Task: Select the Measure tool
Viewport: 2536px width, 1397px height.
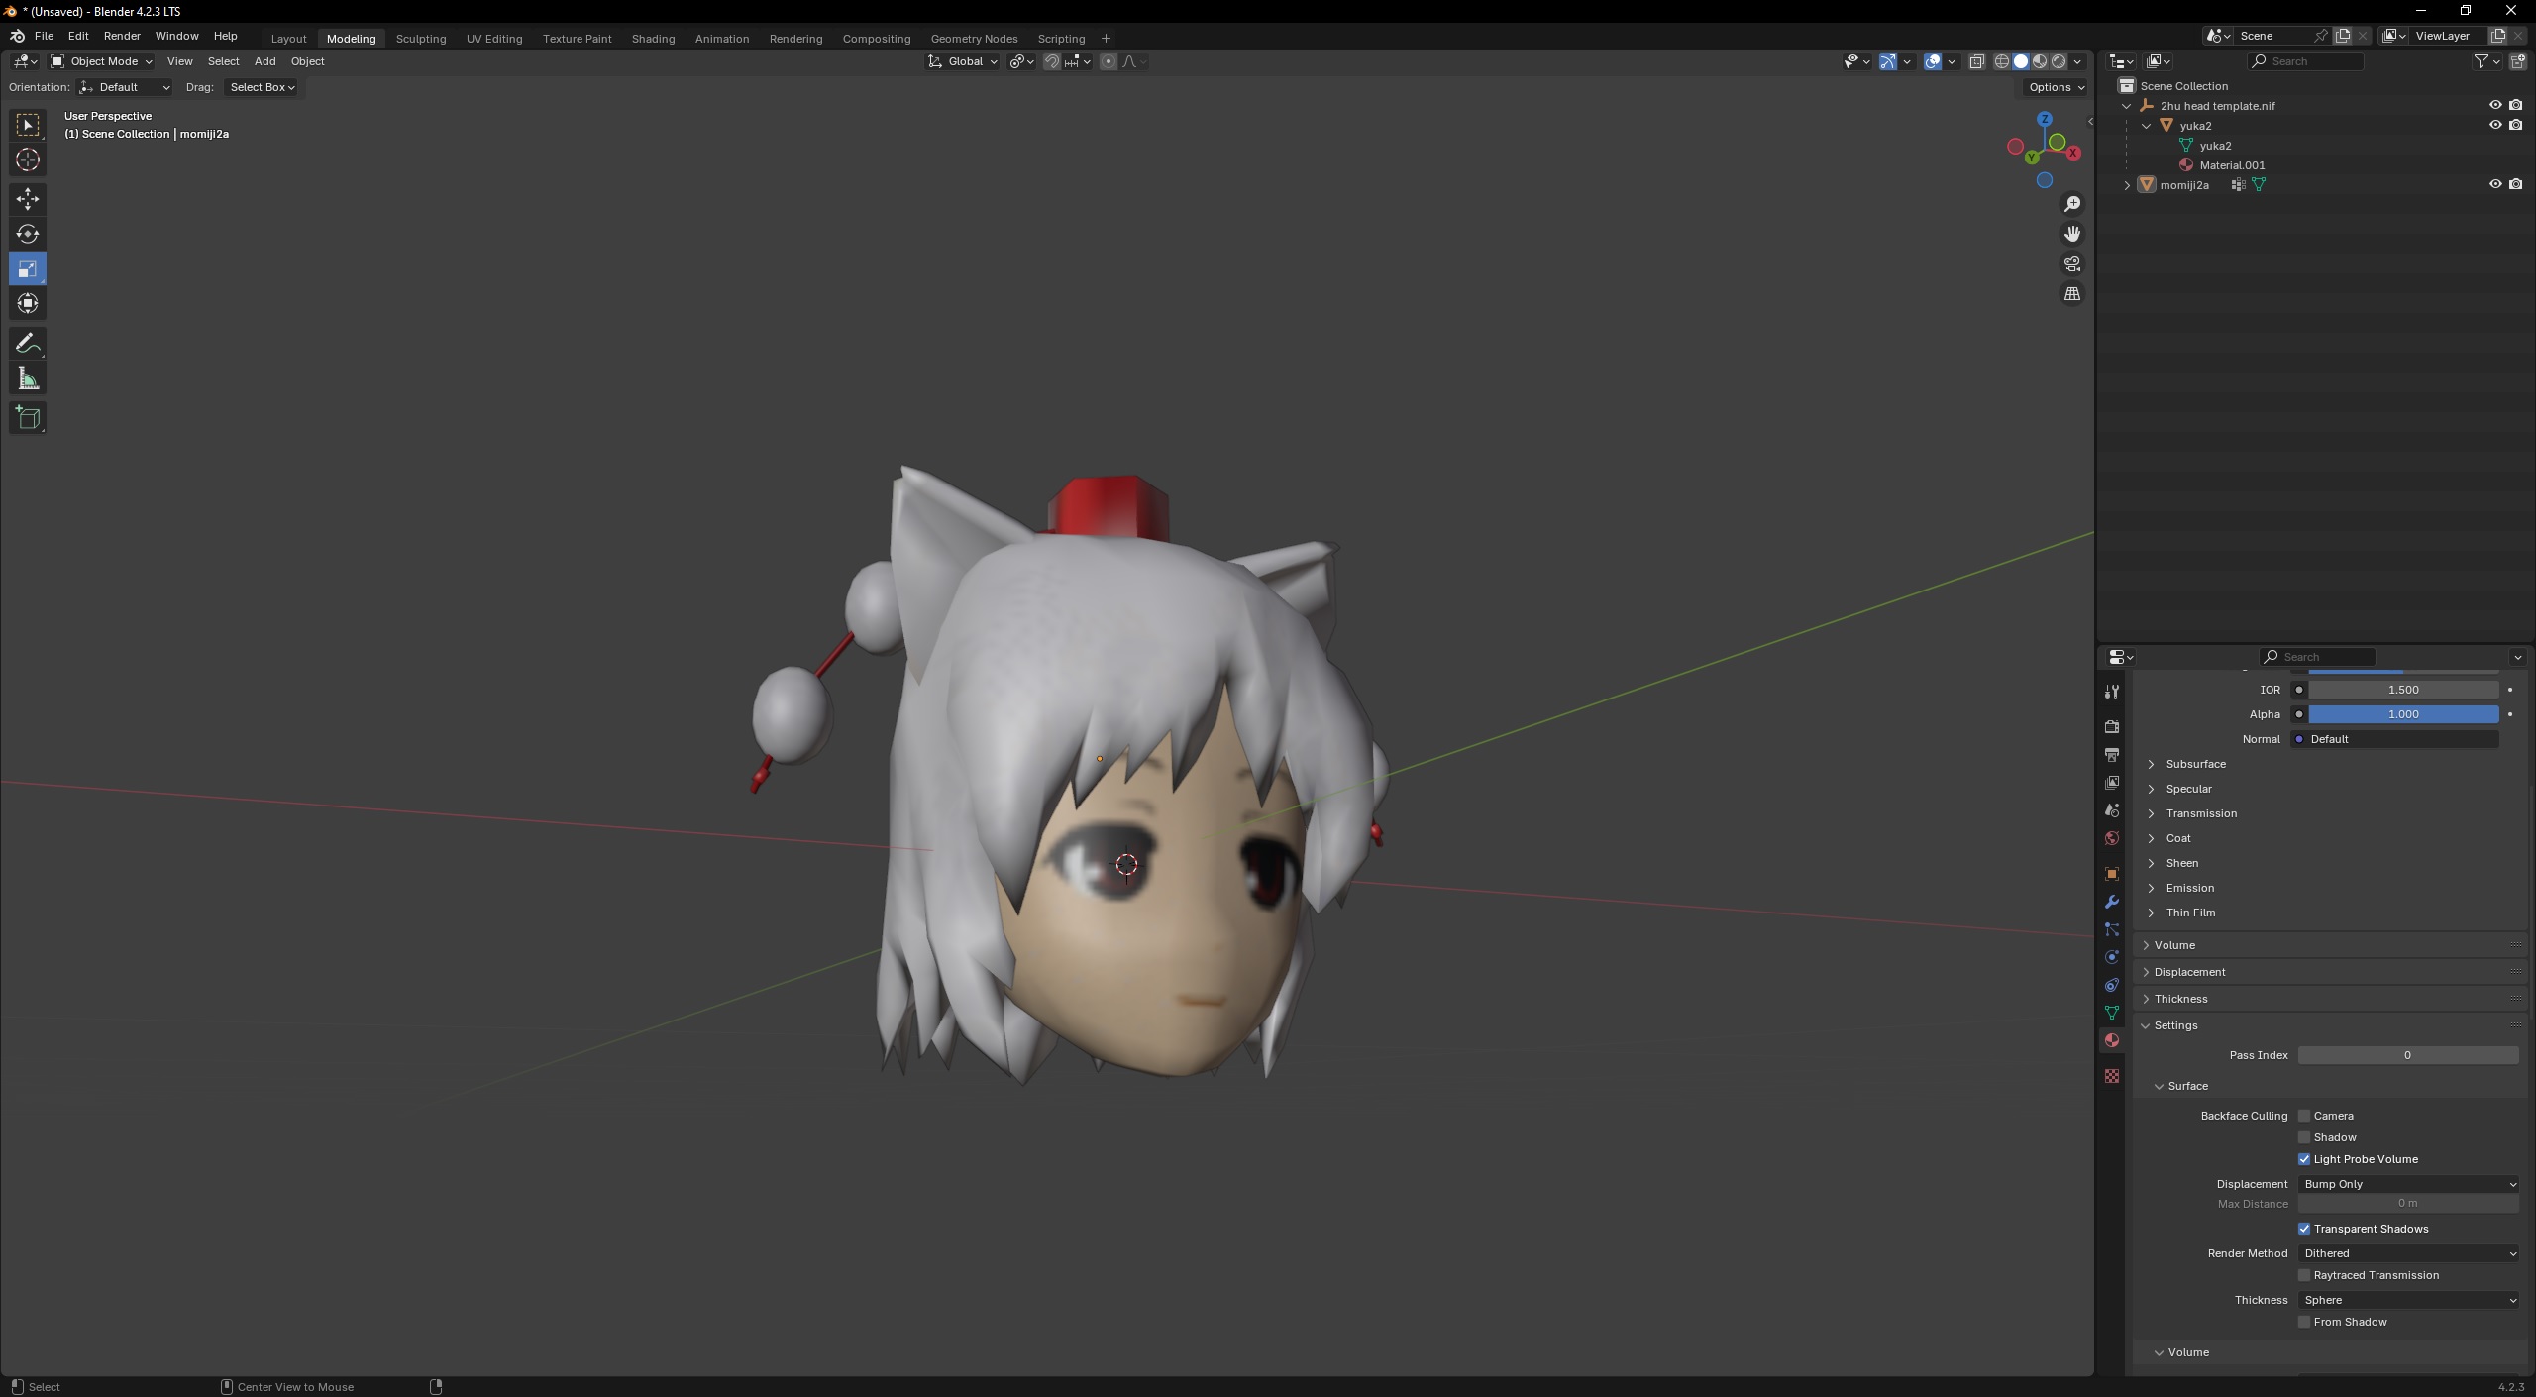Action: coord(28,379)
